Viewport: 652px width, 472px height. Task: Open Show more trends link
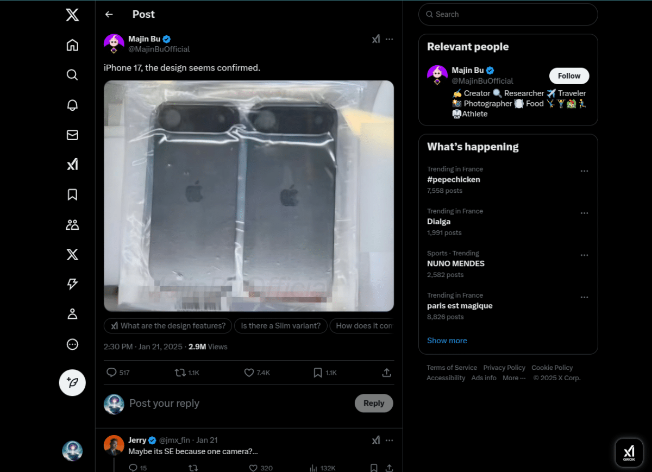point(447,341)
